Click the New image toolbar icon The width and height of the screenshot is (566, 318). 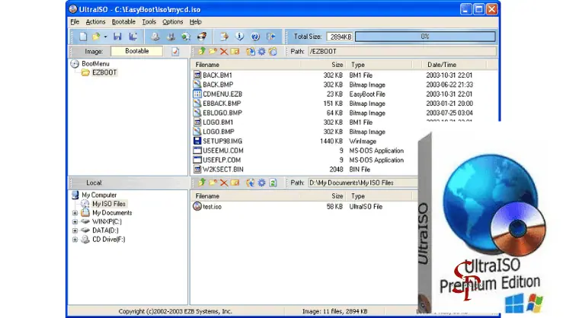(x=83, y=36)
